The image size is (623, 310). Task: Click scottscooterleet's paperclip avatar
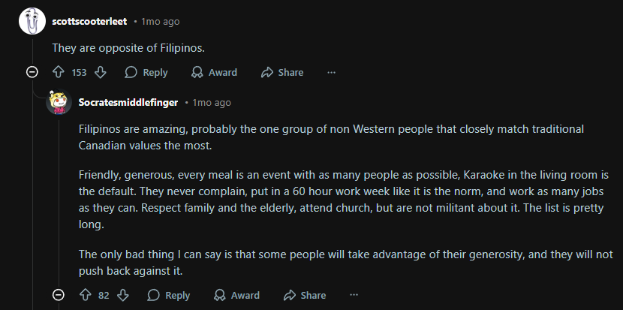click(32, 21)
